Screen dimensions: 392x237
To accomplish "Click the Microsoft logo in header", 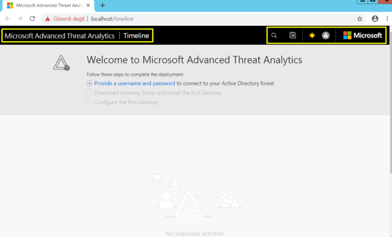I will (363, 35).
